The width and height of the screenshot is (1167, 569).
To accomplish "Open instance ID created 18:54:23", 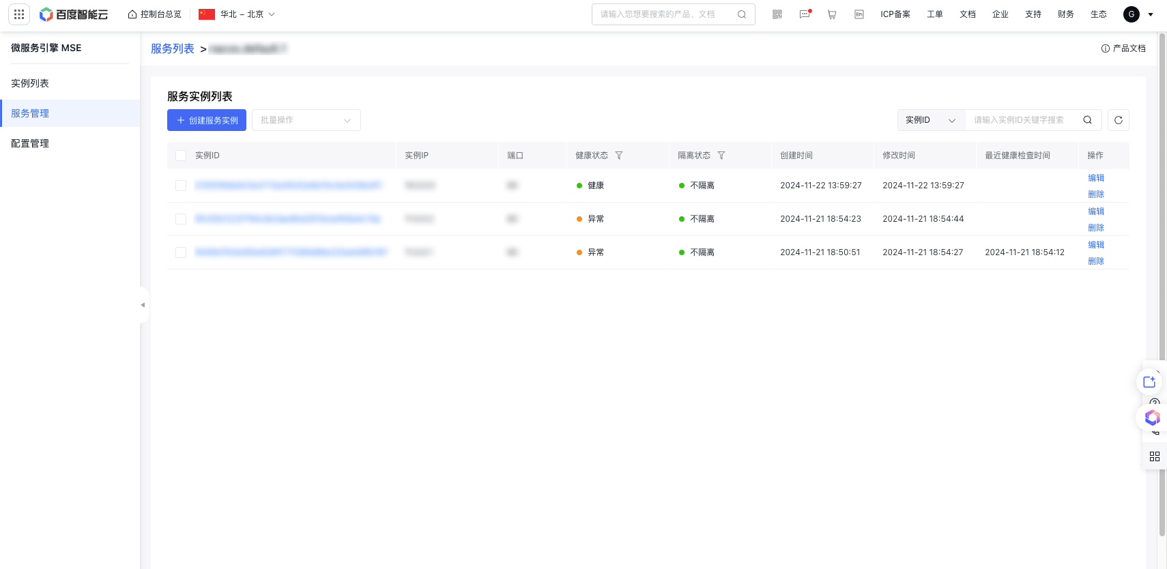I will 287,219.
